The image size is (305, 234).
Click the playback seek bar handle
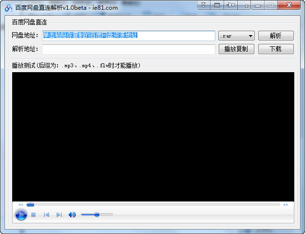(30, 205)
